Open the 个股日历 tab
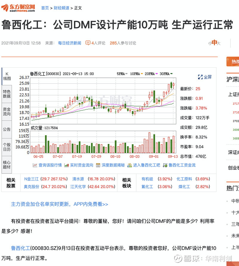This screenshot has height=266, width=239. (7, 147)
